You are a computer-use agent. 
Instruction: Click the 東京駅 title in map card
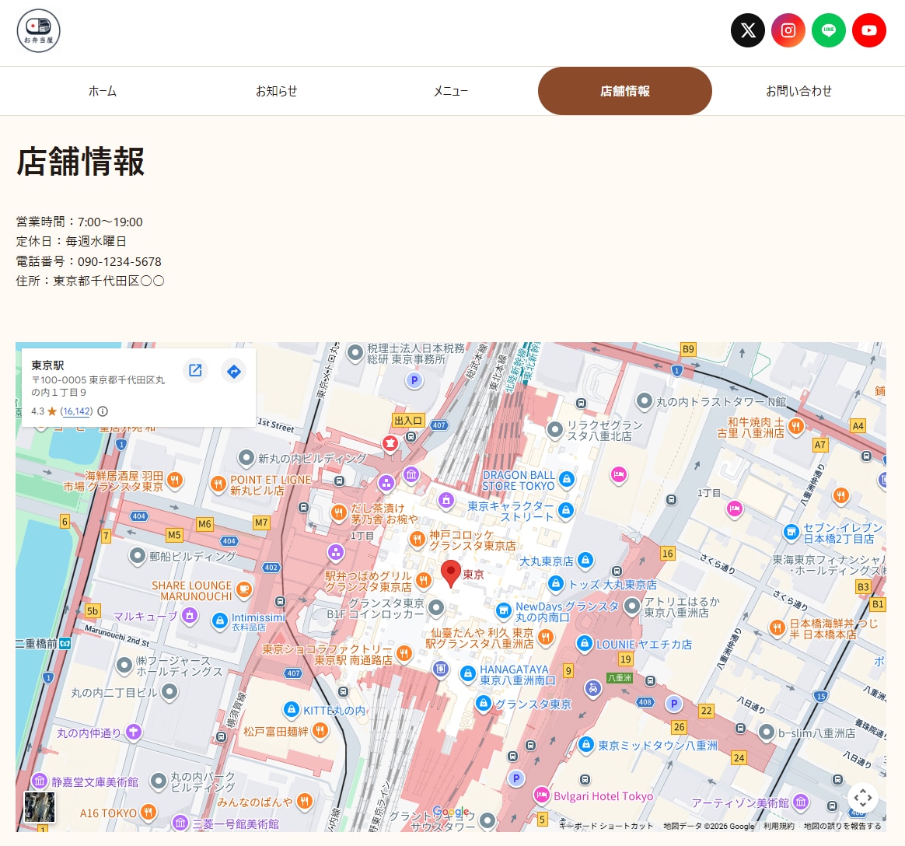(x=47, y=365)
